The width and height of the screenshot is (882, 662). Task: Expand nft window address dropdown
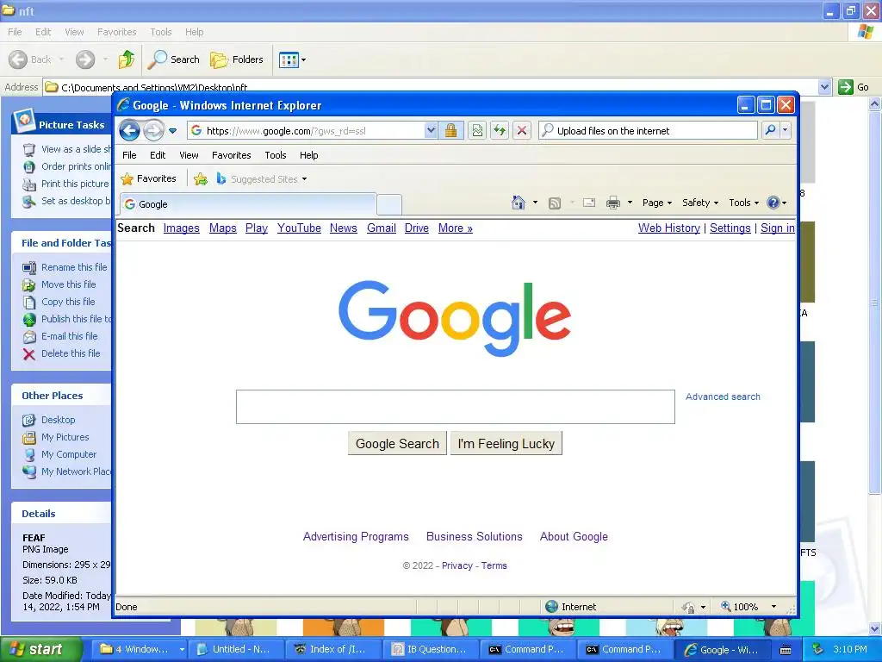(x=824, y=87)
